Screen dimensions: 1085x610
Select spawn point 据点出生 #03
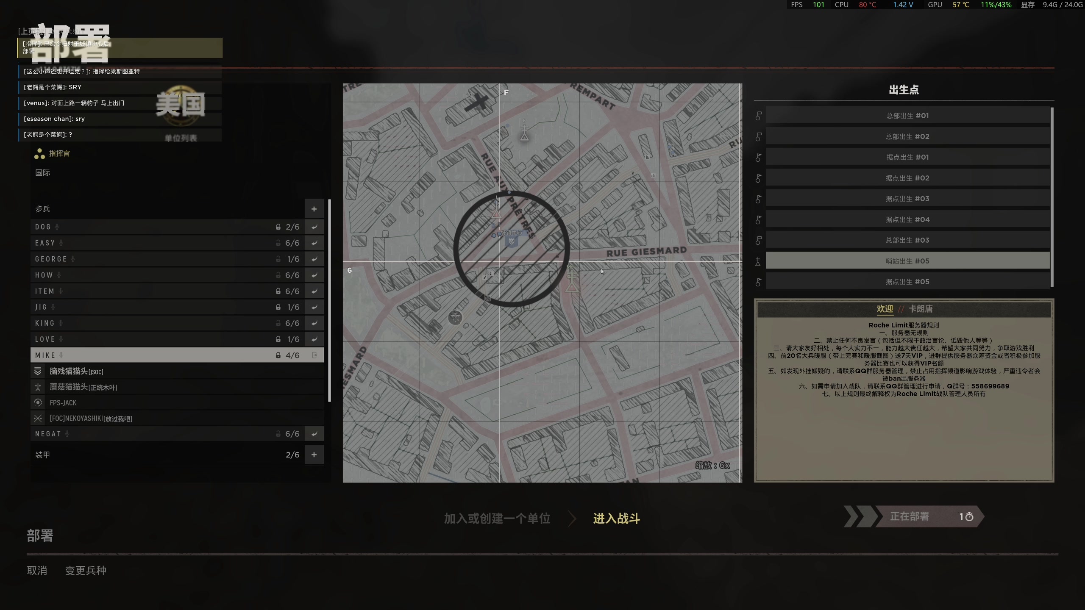pyautogui.click(x=907, y=199)
